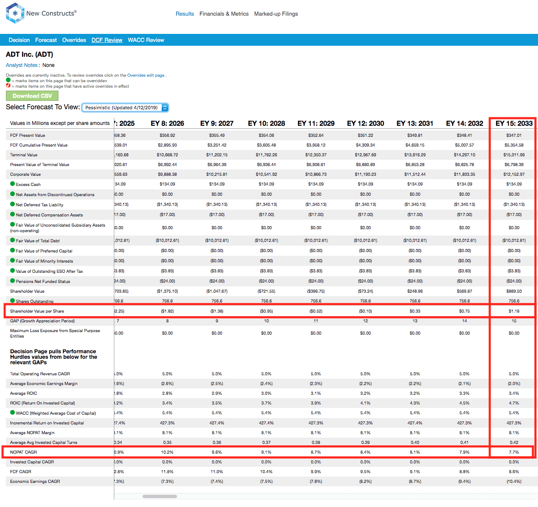The width and height of the screenshot is (538, 507).
Task: Click the marker beside Fair Value of Minority Interests
Action: (x=12, y=260)
